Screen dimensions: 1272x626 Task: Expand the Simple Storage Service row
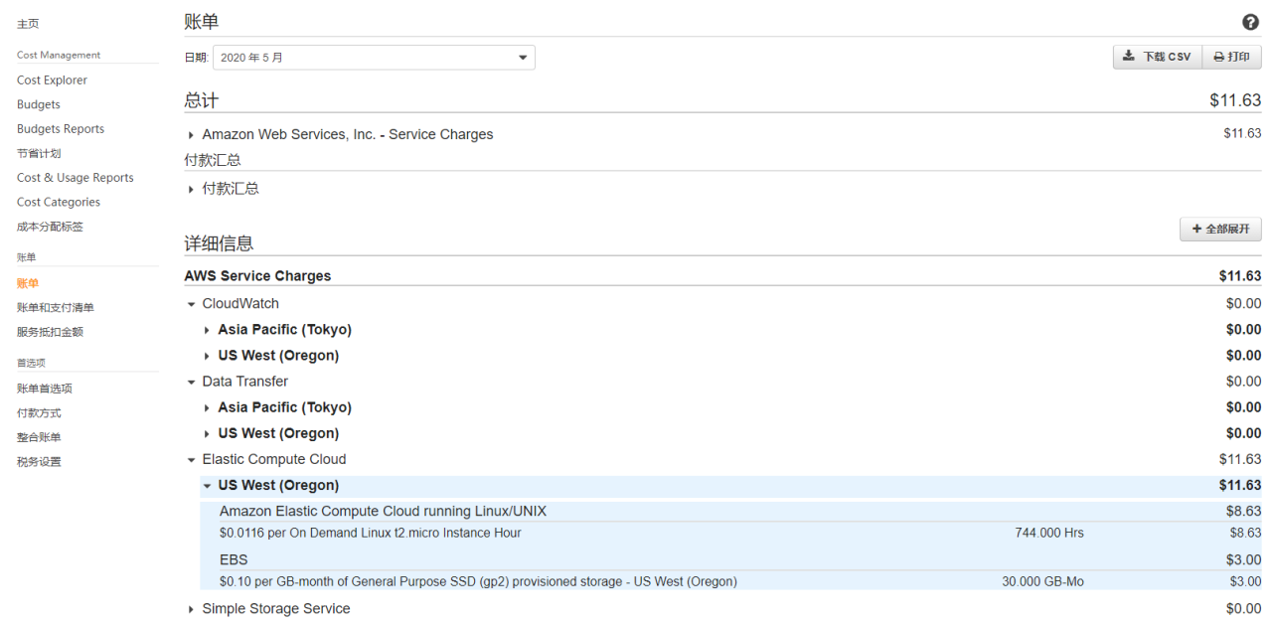pos(191,609)
